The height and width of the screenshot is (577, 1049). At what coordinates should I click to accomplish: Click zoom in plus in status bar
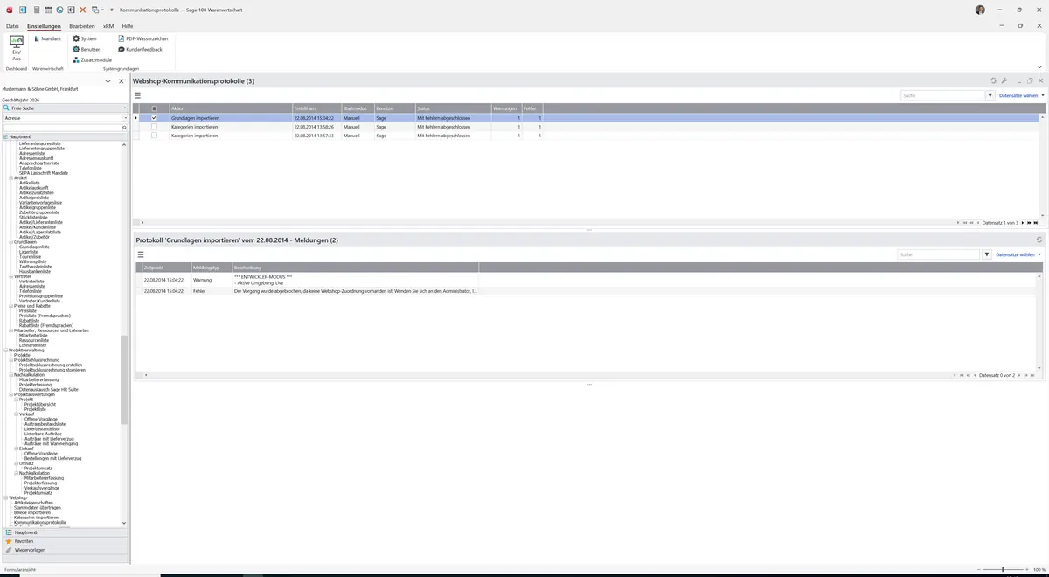[x=1026, y=569]
